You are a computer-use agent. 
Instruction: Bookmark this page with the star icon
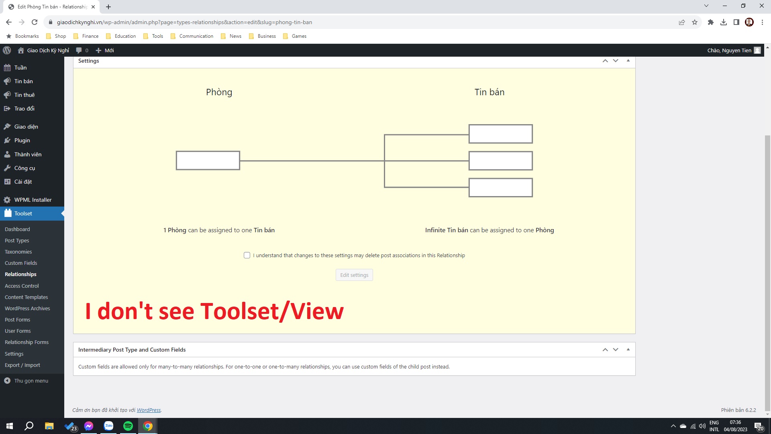695,22
